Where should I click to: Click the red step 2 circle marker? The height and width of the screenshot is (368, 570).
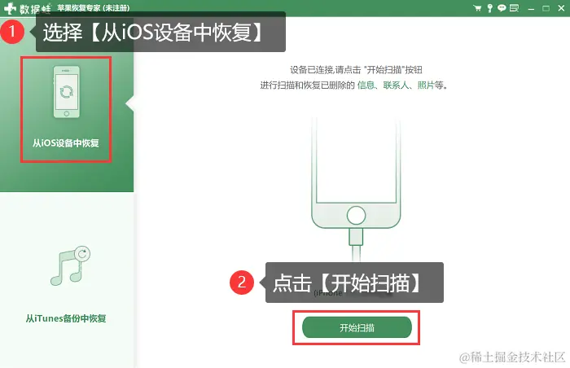(x=242, y=283)
